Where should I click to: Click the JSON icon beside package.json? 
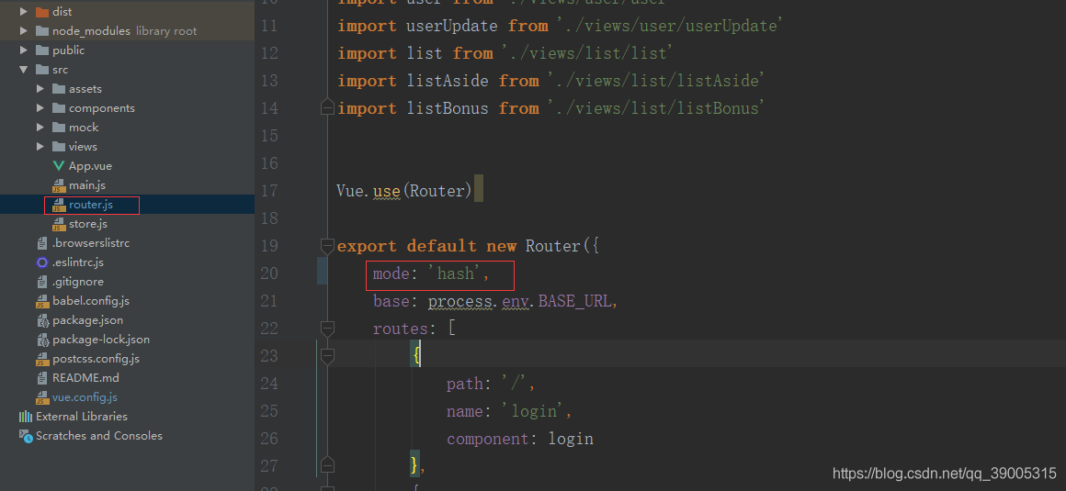tap(42, 320)
